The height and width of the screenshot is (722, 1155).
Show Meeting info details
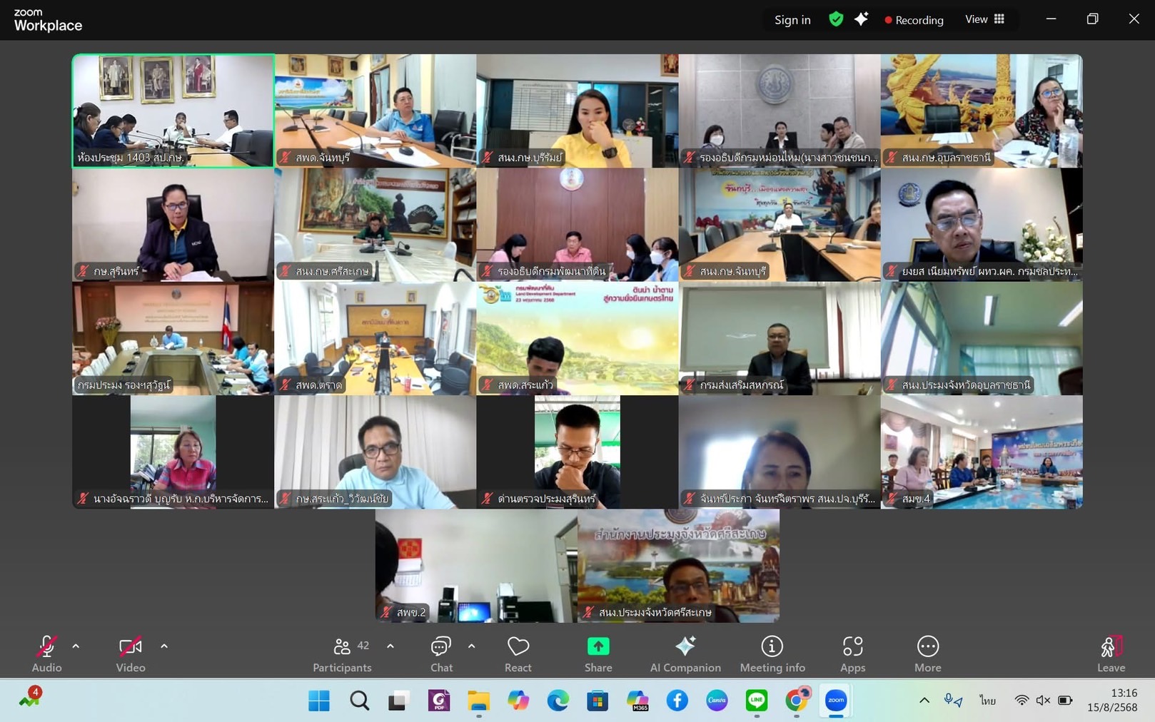[x=772, y=654]
